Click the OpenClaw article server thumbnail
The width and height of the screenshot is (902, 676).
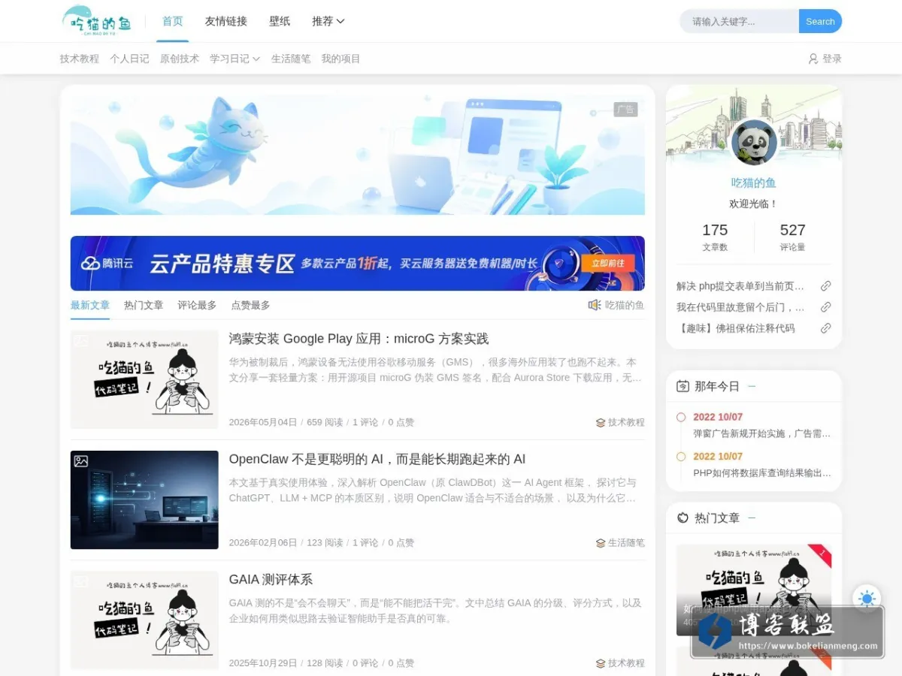(144, 499)
